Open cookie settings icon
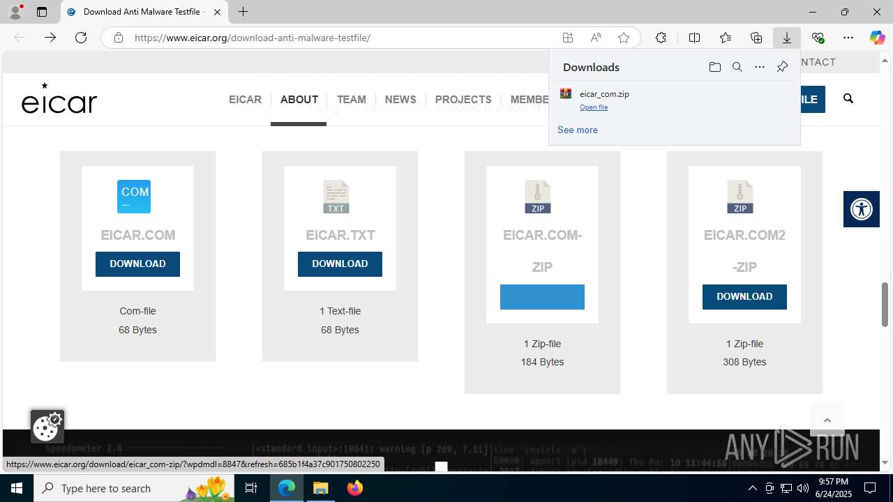Screen dimensions: 893x502 (x=47, y=426)
